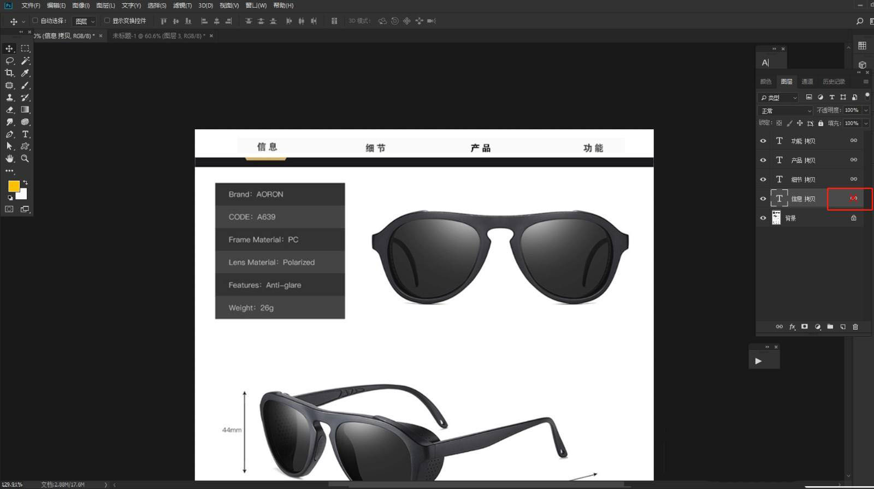Select the Eraser tool
The height and width of the screenshot is (489, 874).
pyautogui.click(x=9, y=110)
